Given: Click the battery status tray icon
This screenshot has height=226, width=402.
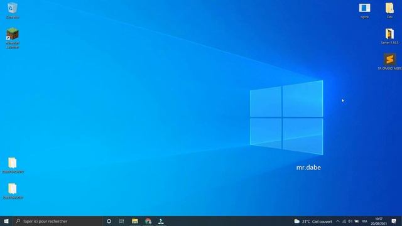Looking at the screenshot, I should [357, 221].
